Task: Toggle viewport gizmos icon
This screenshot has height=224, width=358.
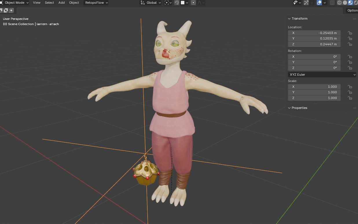Action: [x=306, y=3]
